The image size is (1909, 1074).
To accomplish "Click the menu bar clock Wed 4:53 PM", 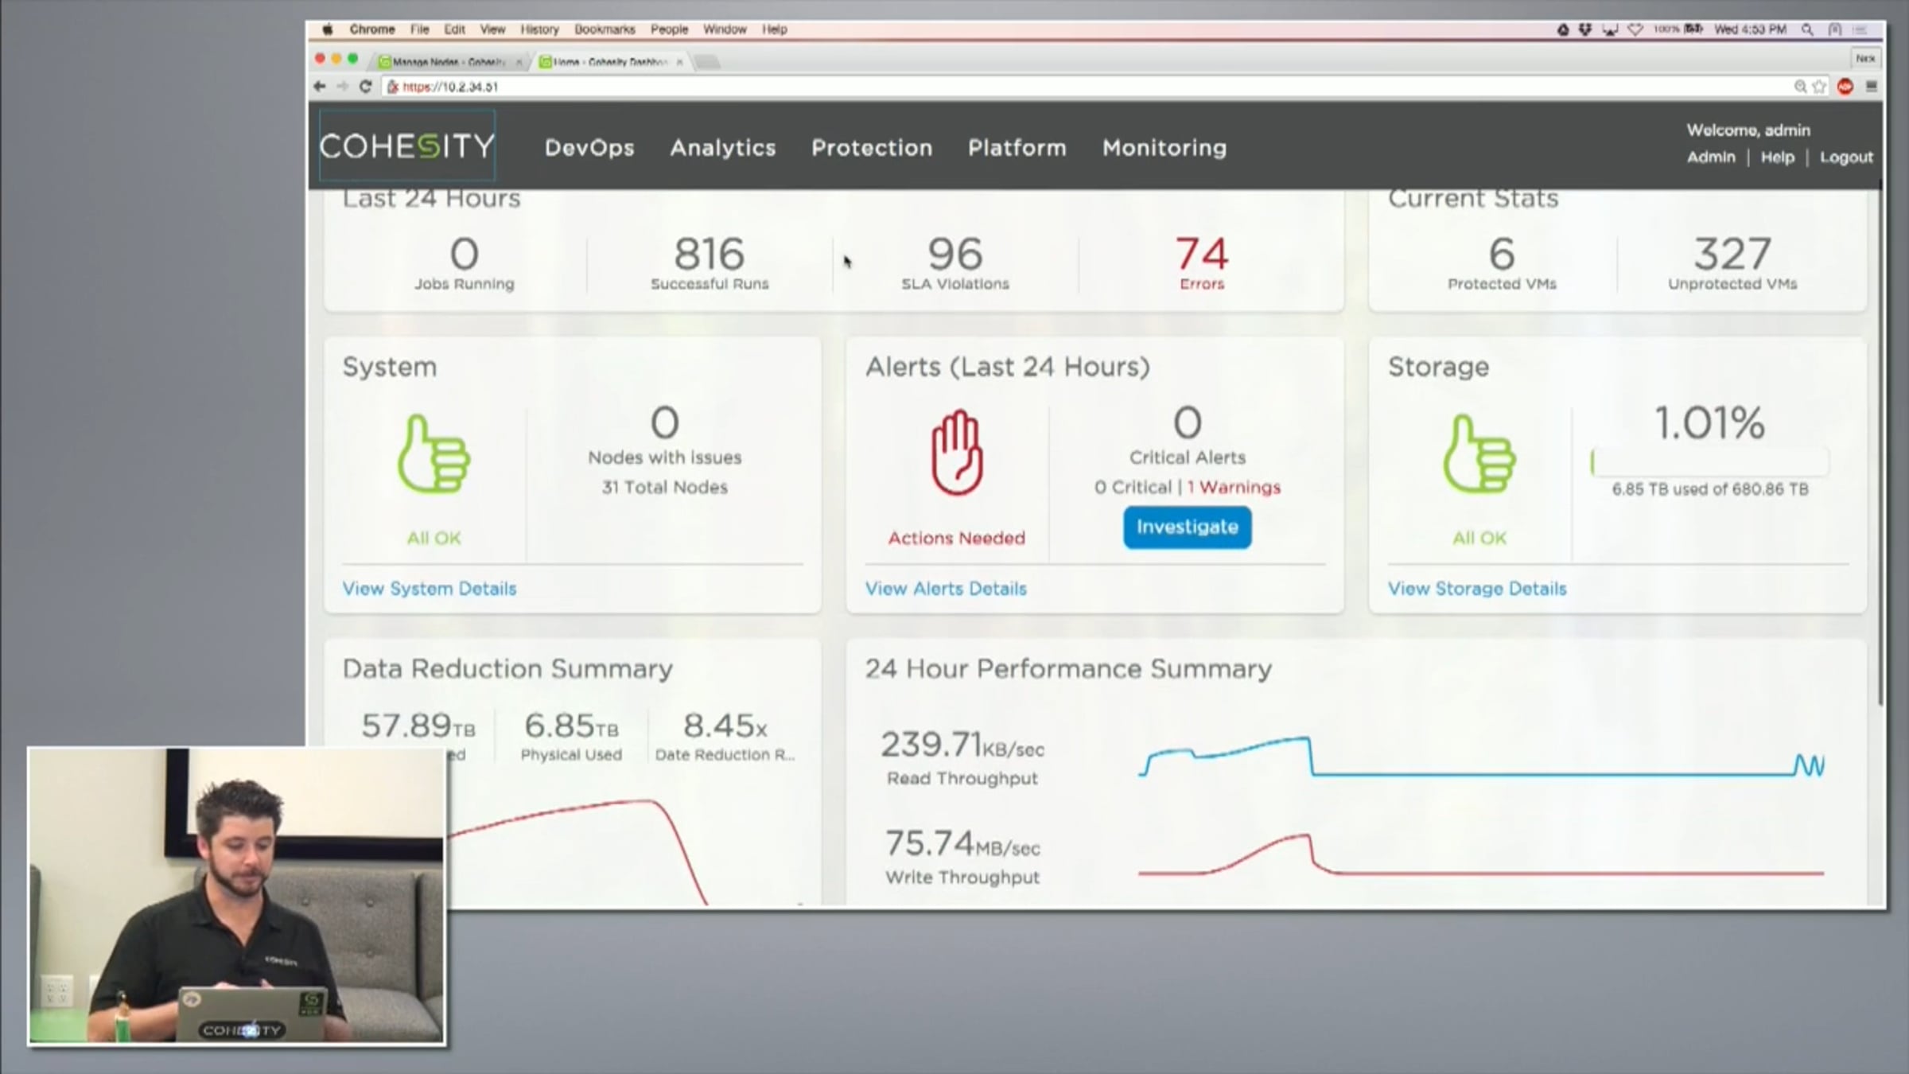I will [x=1750, y=29].
